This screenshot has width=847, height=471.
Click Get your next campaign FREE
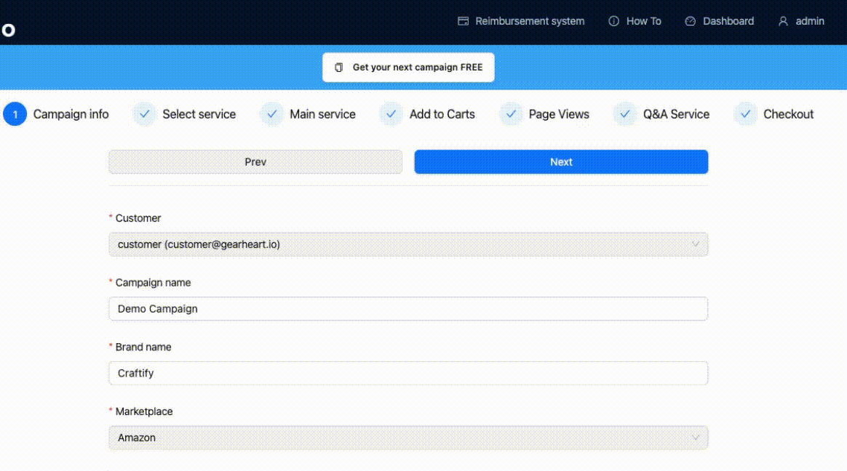408,68
